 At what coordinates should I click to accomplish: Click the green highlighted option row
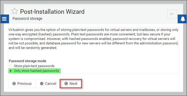coord(35,71)
